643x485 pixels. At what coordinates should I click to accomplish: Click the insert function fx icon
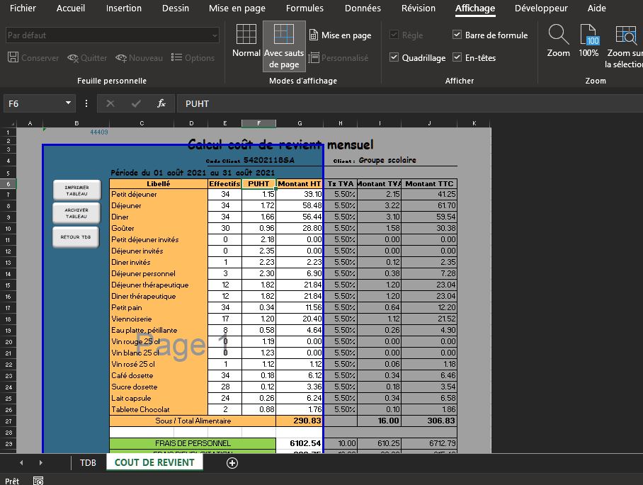tap(161, 103)
